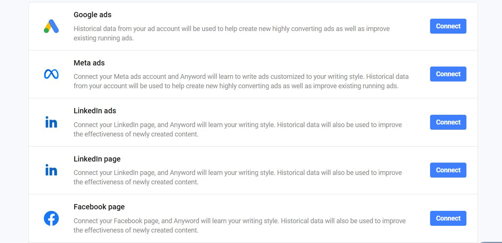This screenshot has height=243, width=502.
Task: Connect the Facebook page integration
Action: point(448,218)
